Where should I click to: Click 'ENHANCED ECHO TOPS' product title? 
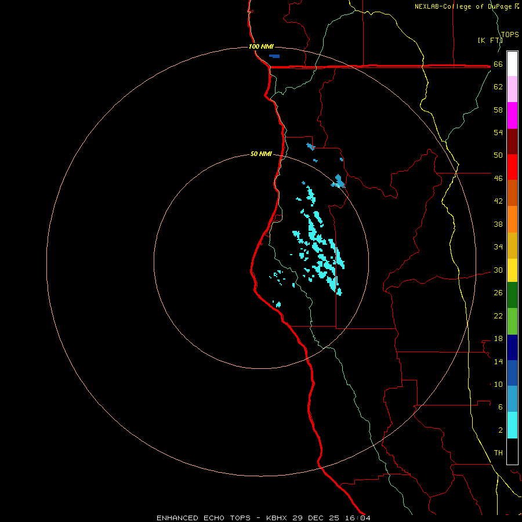pos(204,518)
